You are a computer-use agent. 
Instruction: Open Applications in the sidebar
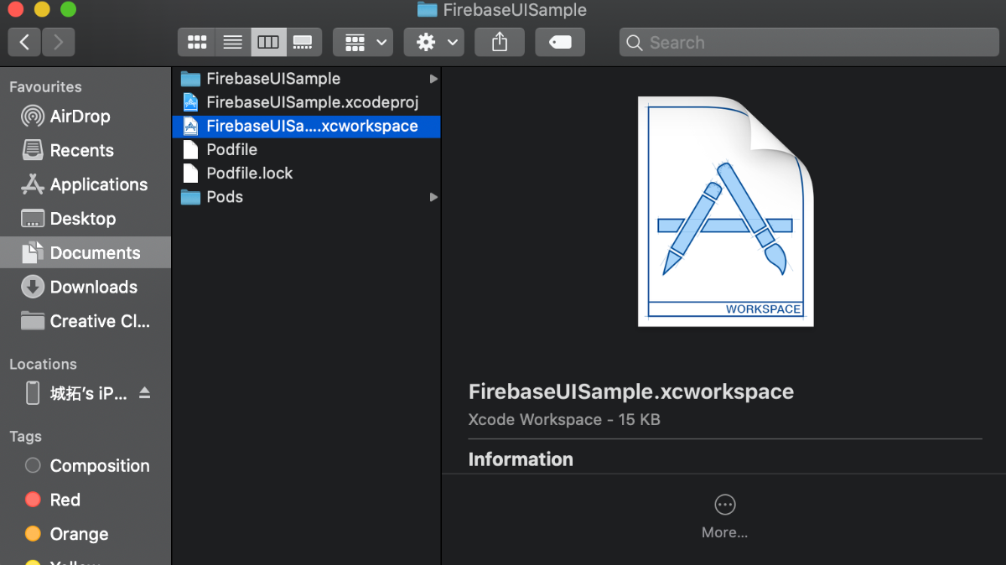coord(86,184)
